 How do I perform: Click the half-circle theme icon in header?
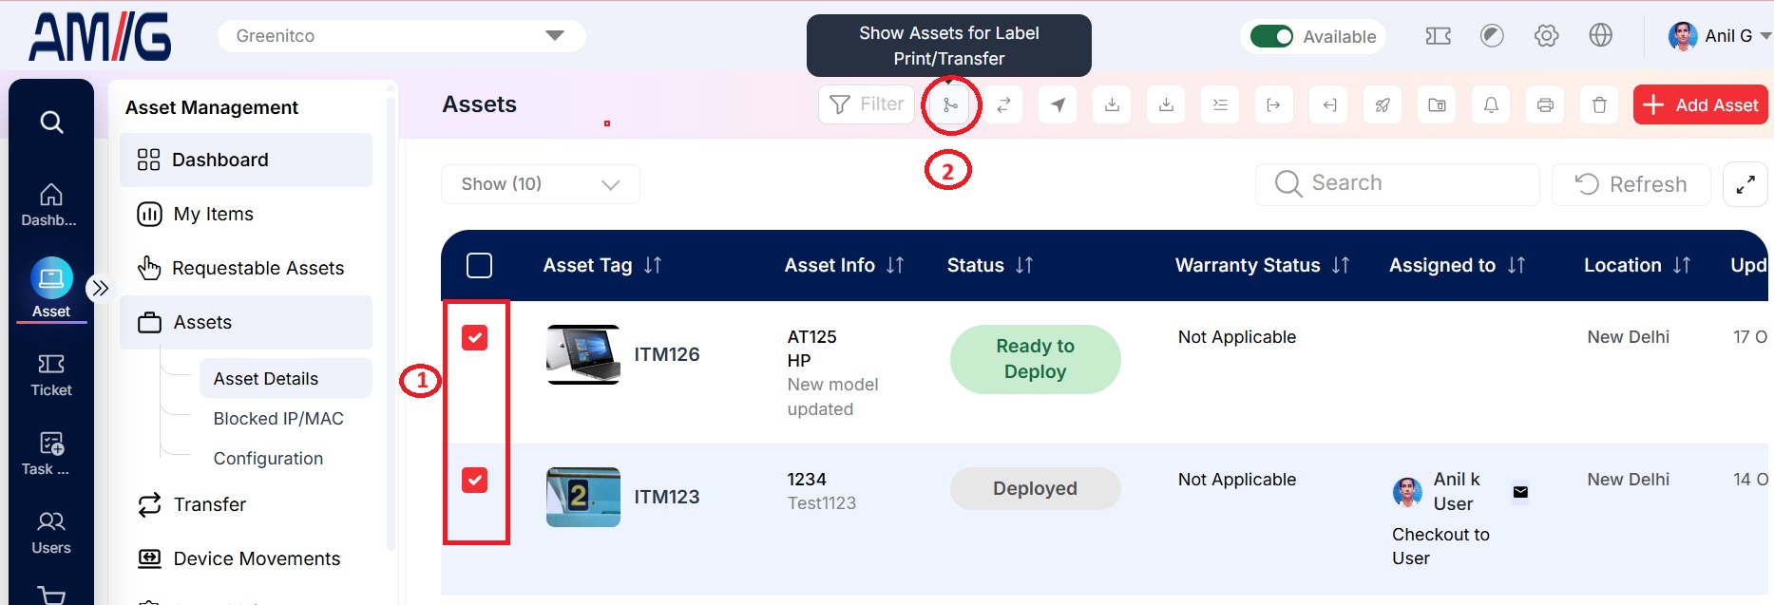(x=1492, y=36)
